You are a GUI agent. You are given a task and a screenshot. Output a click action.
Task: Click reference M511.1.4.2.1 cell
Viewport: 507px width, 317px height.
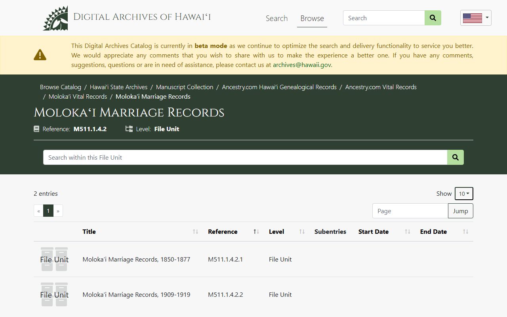point(225,259)
